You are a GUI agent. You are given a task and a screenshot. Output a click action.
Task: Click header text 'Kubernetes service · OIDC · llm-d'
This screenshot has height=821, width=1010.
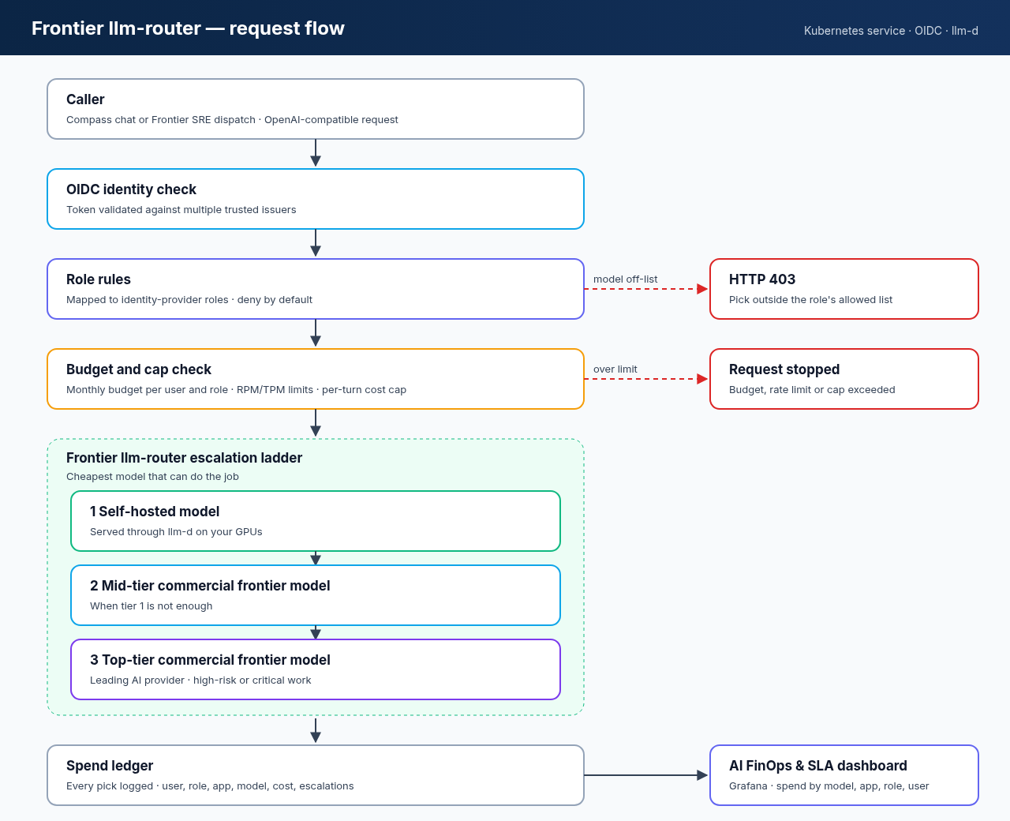coord(891,31)
